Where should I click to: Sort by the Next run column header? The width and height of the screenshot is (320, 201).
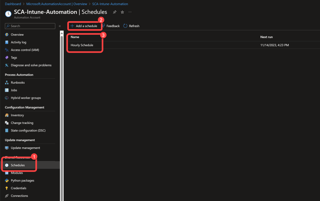click(266, 37)
